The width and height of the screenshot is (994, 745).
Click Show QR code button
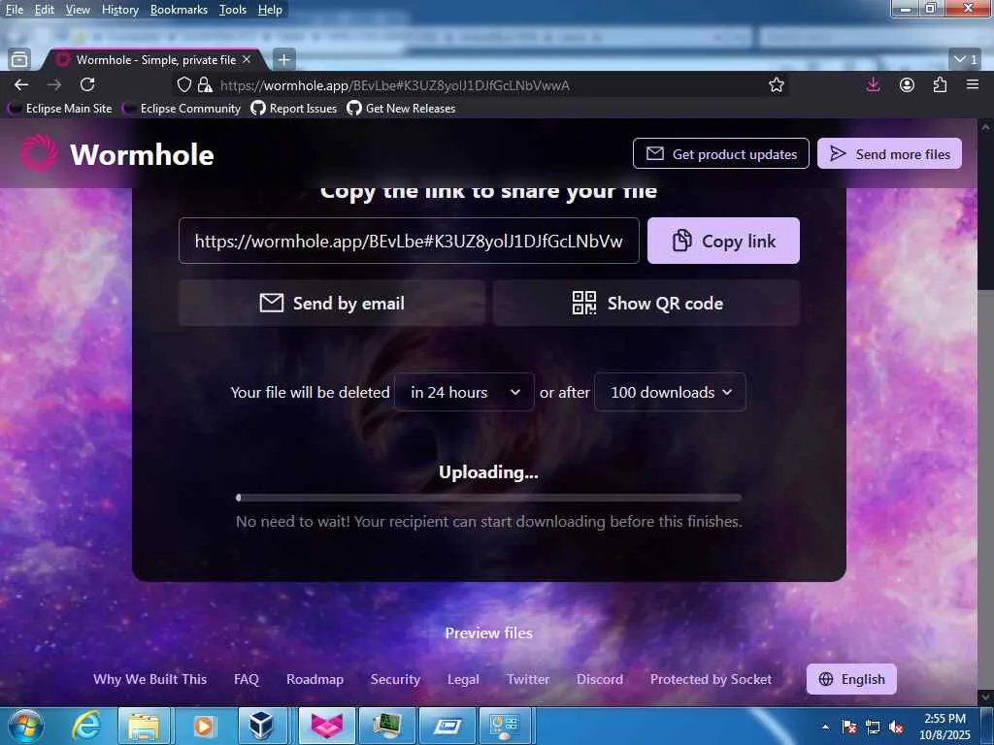(646, 304)
